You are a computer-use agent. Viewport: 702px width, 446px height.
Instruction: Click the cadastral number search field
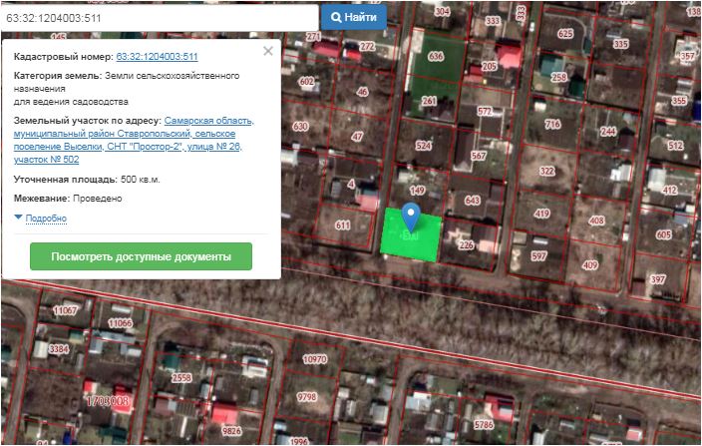[160, 18]
